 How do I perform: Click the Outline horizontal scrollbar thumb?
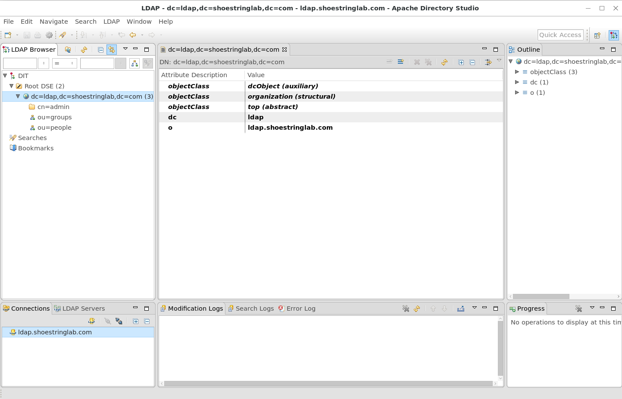click(x=541, y=296)
